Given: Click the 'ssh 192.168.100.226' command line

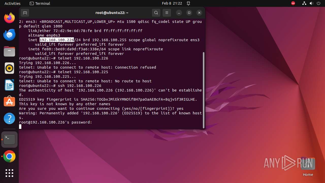Looking at the screenshot, I should (60, 86).
